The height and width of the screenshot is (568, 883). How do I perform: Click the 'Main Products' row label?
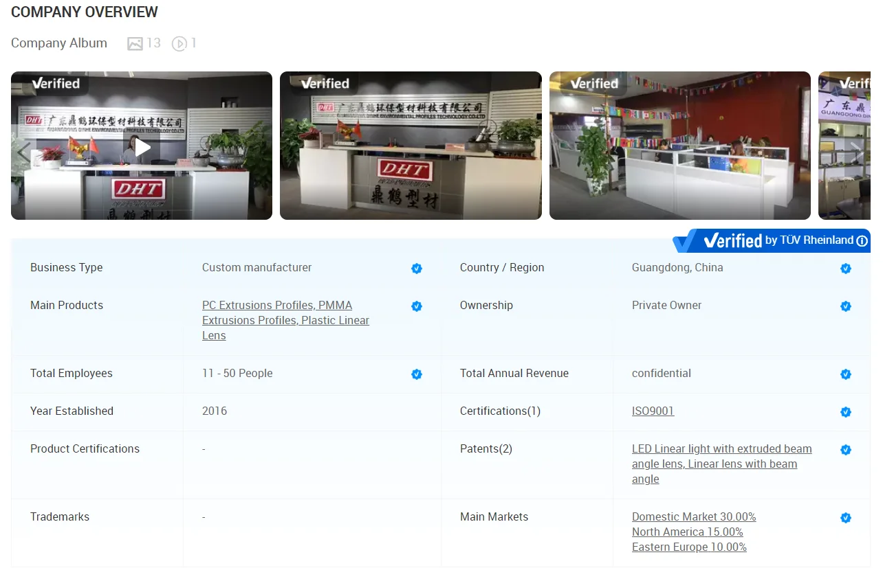coord(67,305)
